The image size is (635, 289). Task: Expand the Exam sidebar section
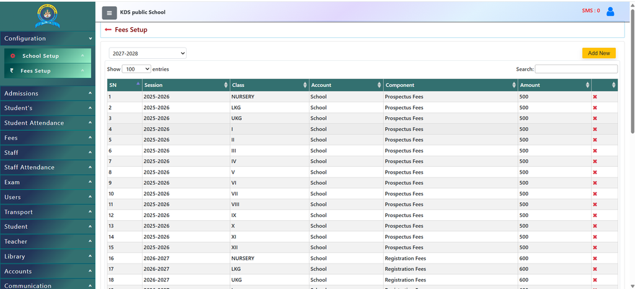pos(47,182)
